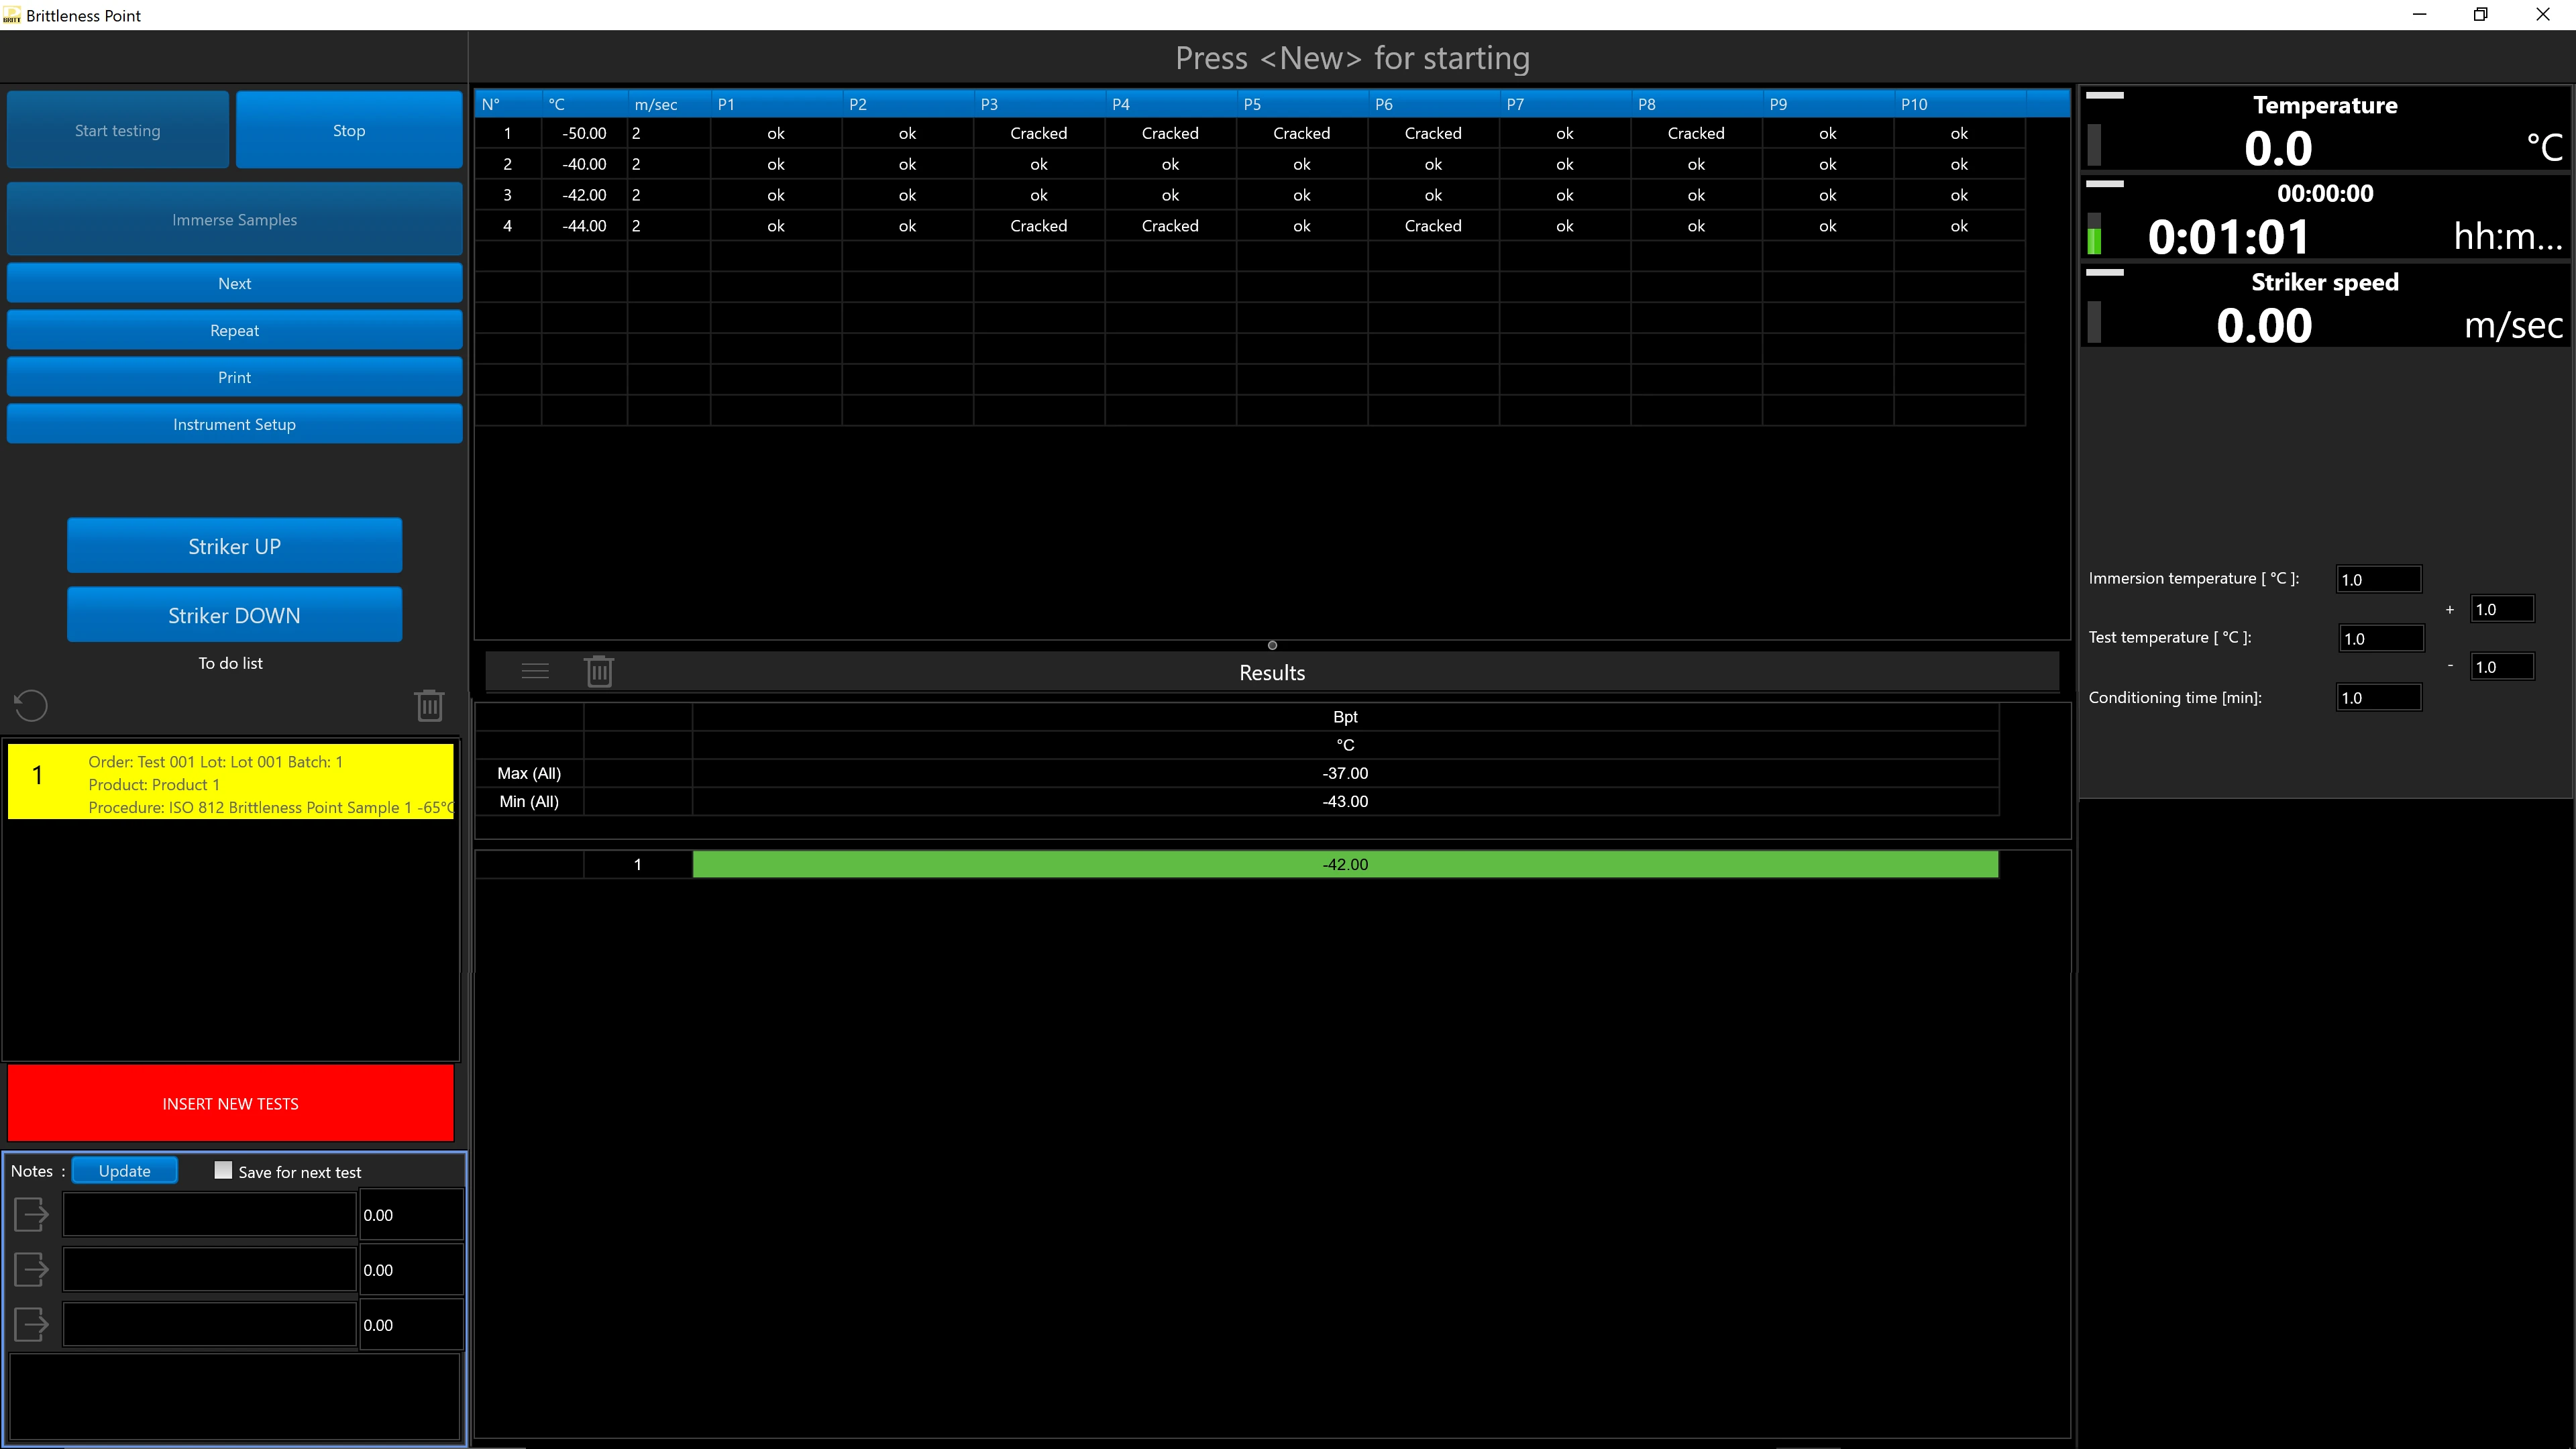Click the green -42.00 result bar

1345,864
